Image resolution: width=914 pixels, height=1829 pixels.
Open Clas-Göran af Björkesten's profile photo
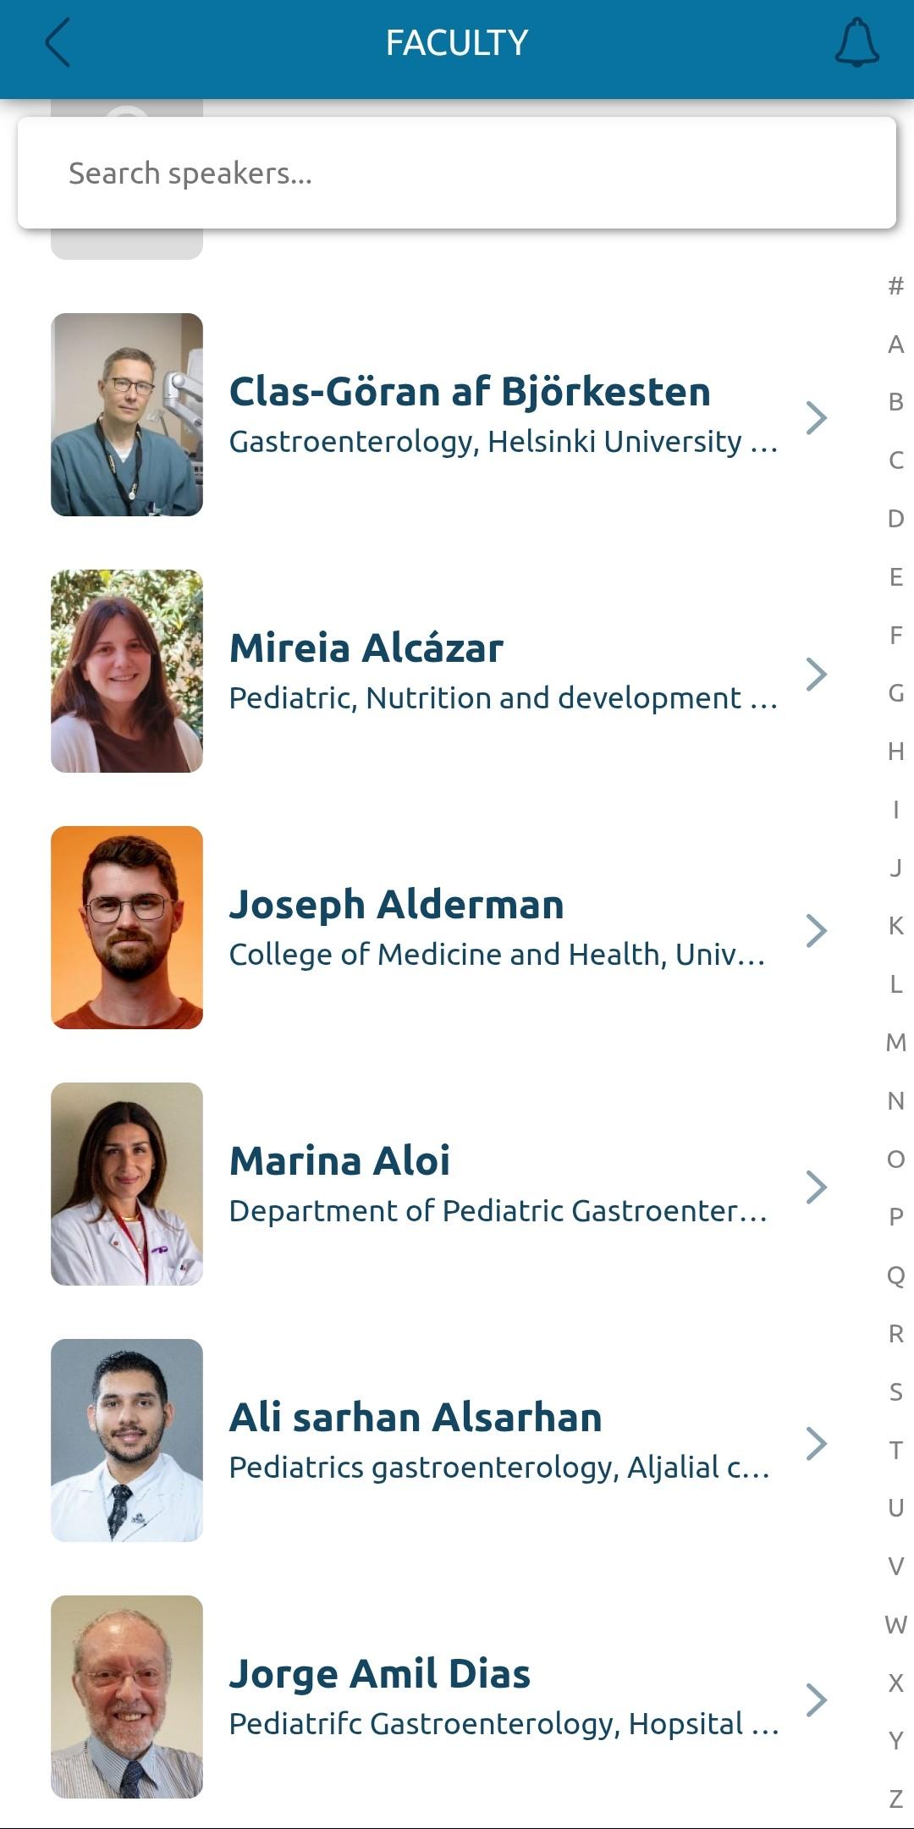pos(127,415)
